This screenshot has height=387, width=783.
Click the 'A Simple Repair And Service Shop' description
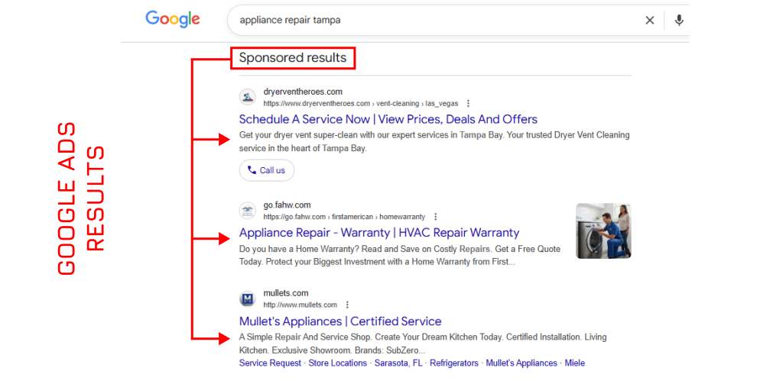coord(423,343)
